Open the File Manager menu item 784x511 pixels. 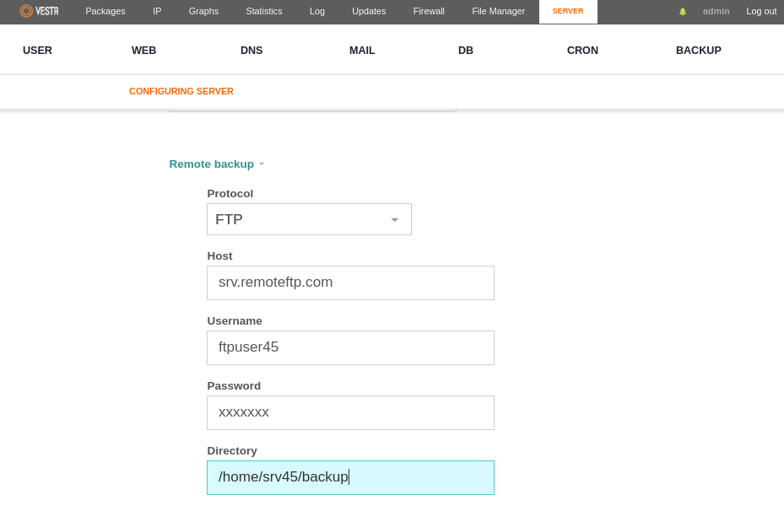tap(499, 11)
